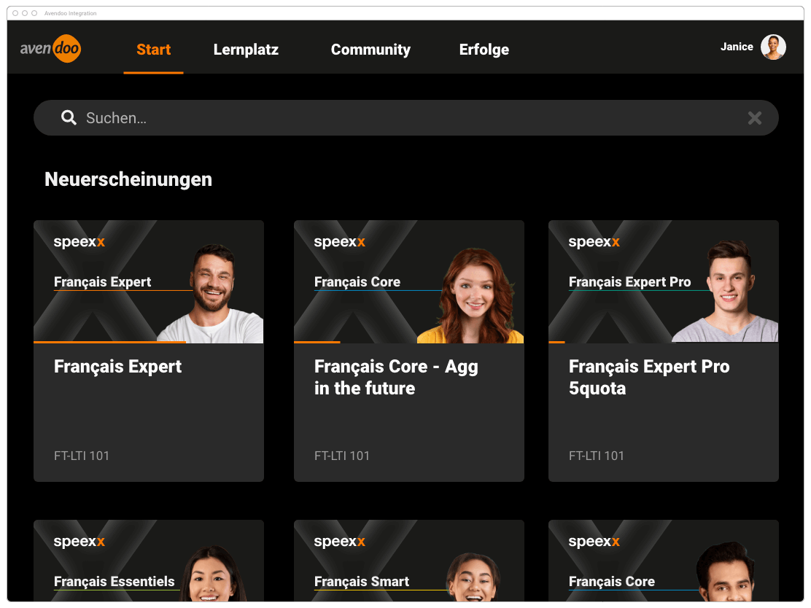Open Janice's profile avatar
Viewport: 811px width, 608px height.
pyautogui.click(x=773, y=47)
